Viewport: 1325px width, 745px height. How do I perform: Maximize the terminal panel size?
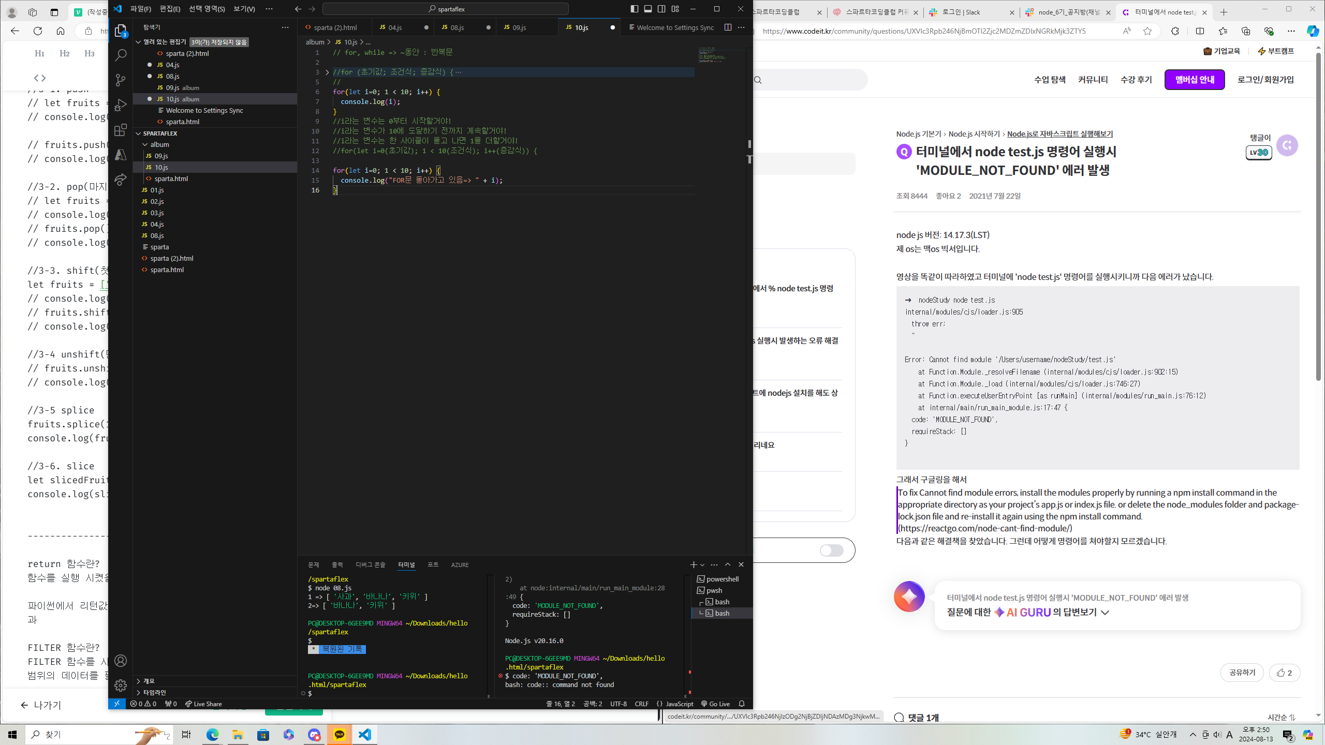coord(728,564)
